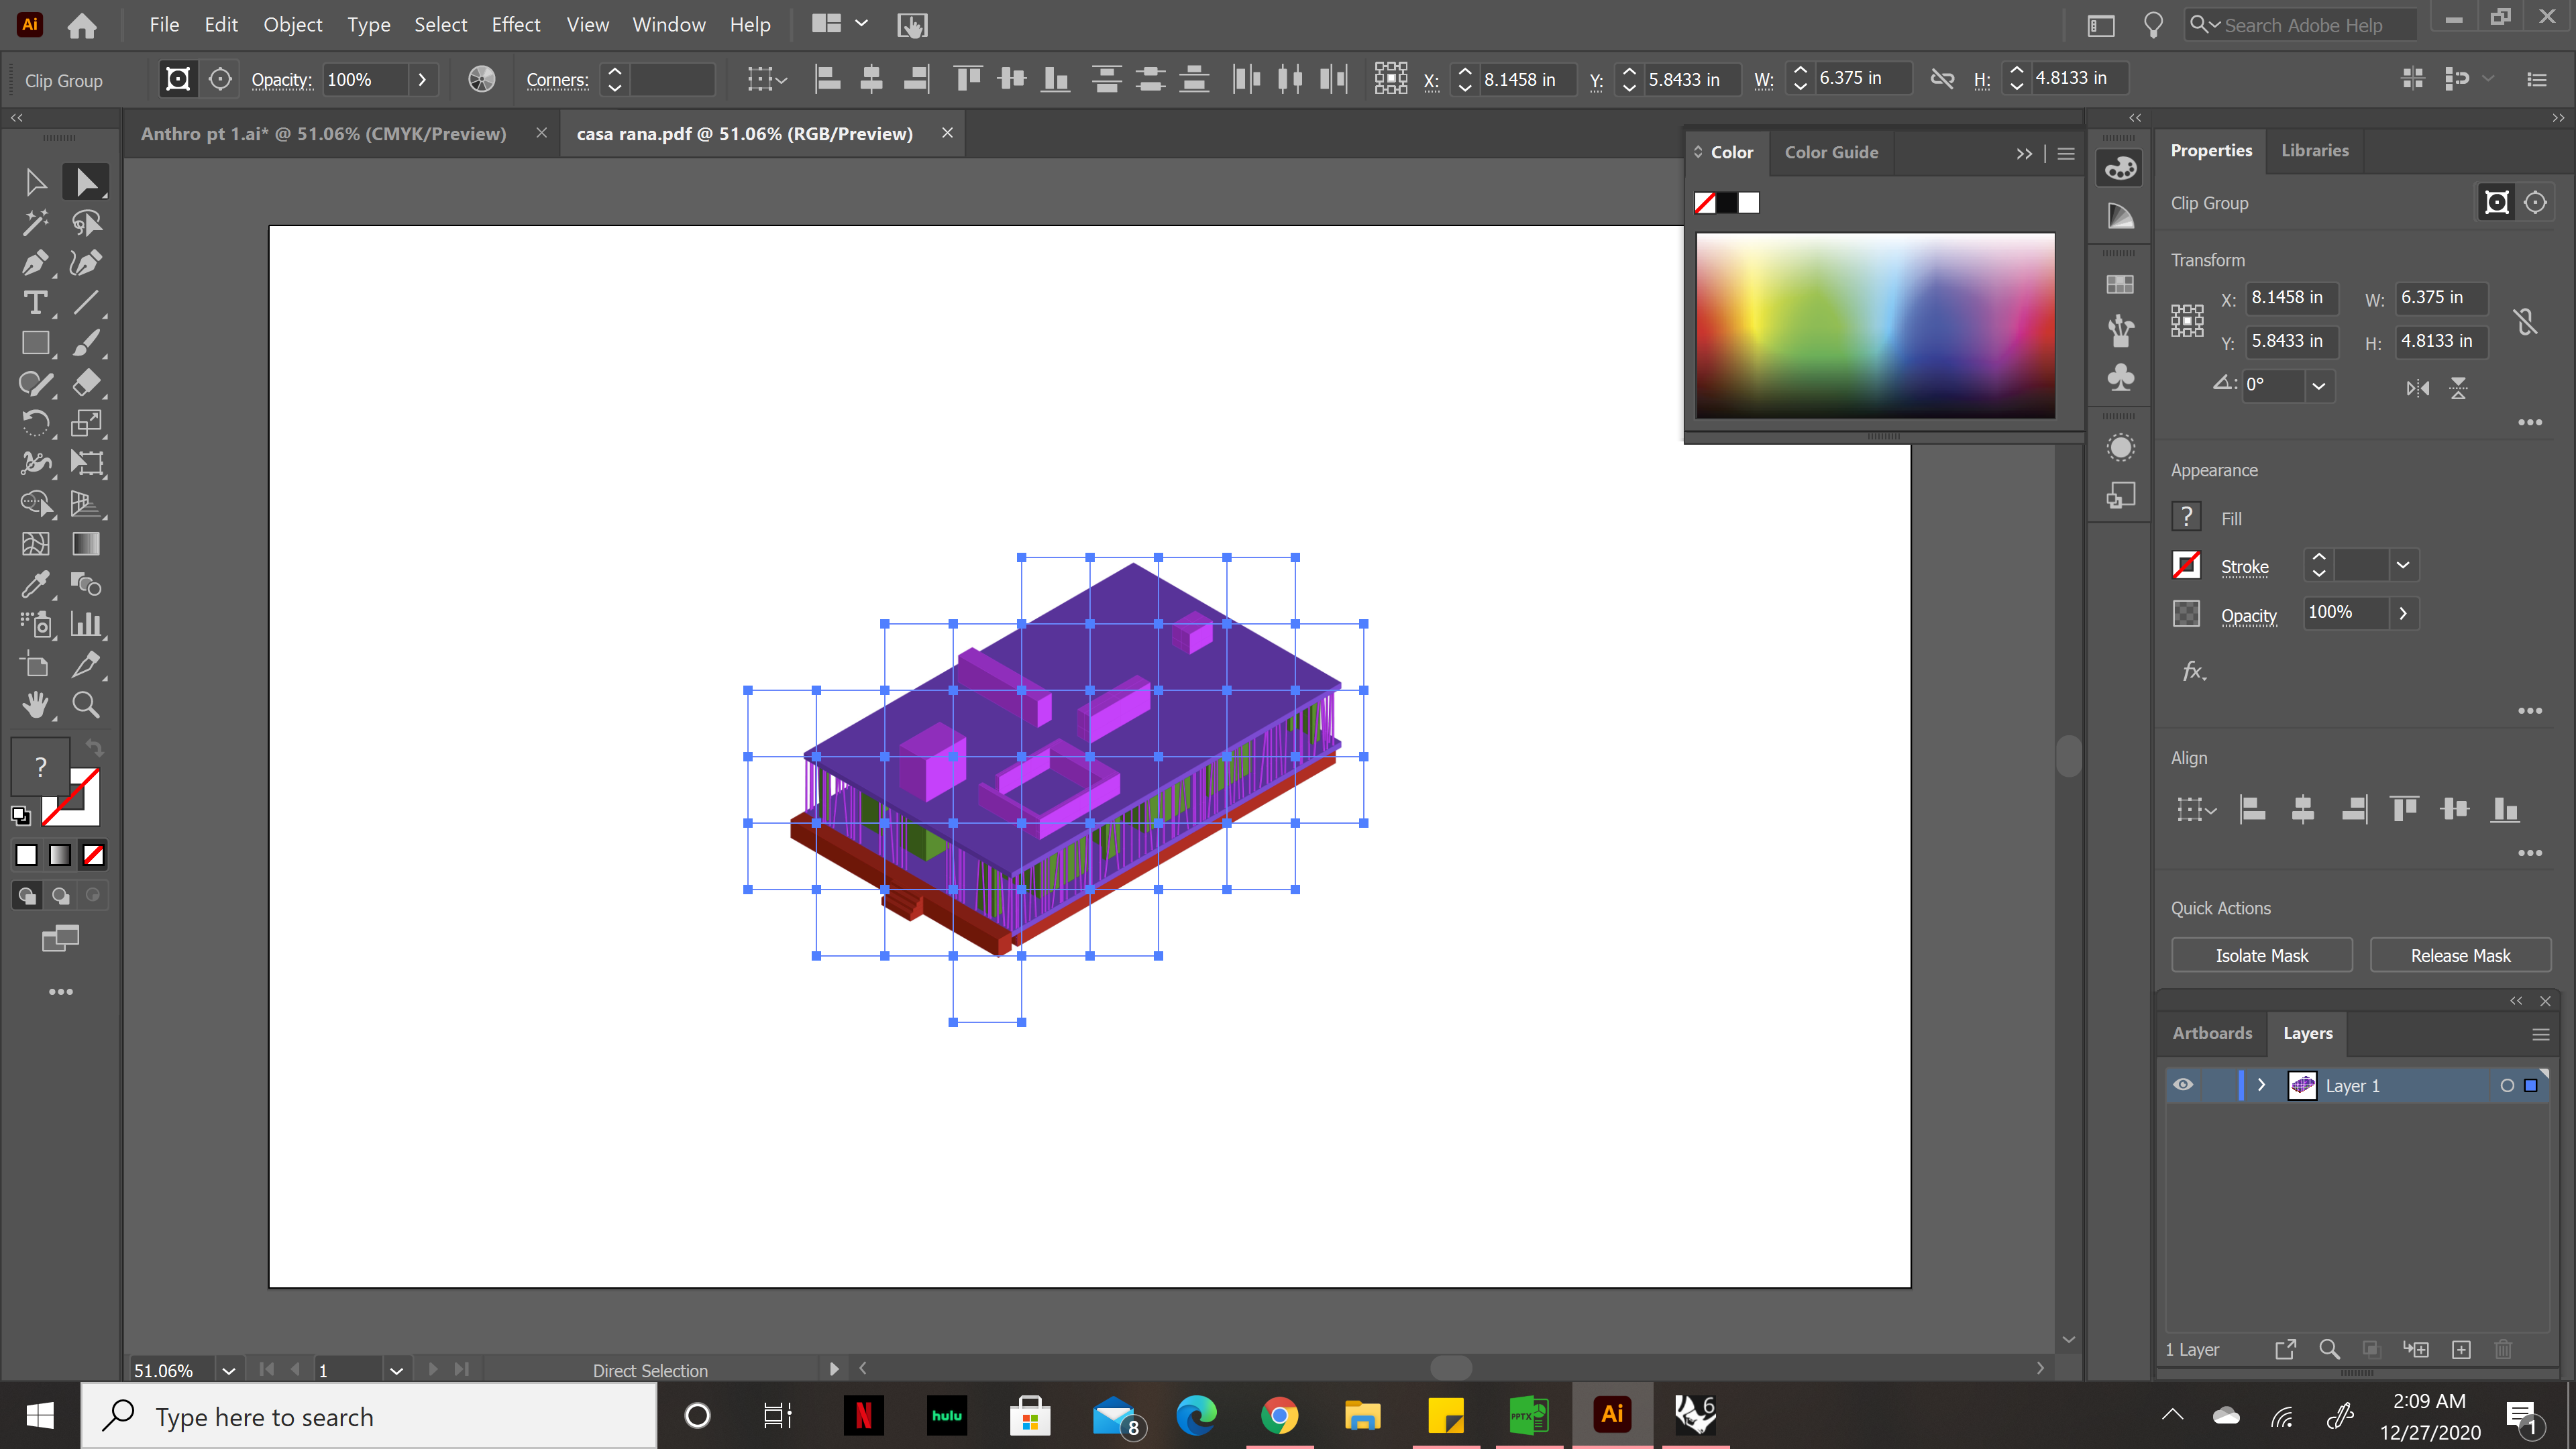Open the Effect menu
The width and height of the screenshot is (2576, 1449).
point(515,24)
